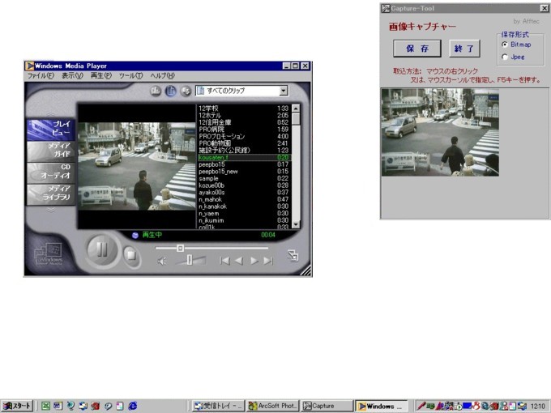Open the メディアガイド sidebar tab
The image size is (551, 413).
(x=51, y=151)
